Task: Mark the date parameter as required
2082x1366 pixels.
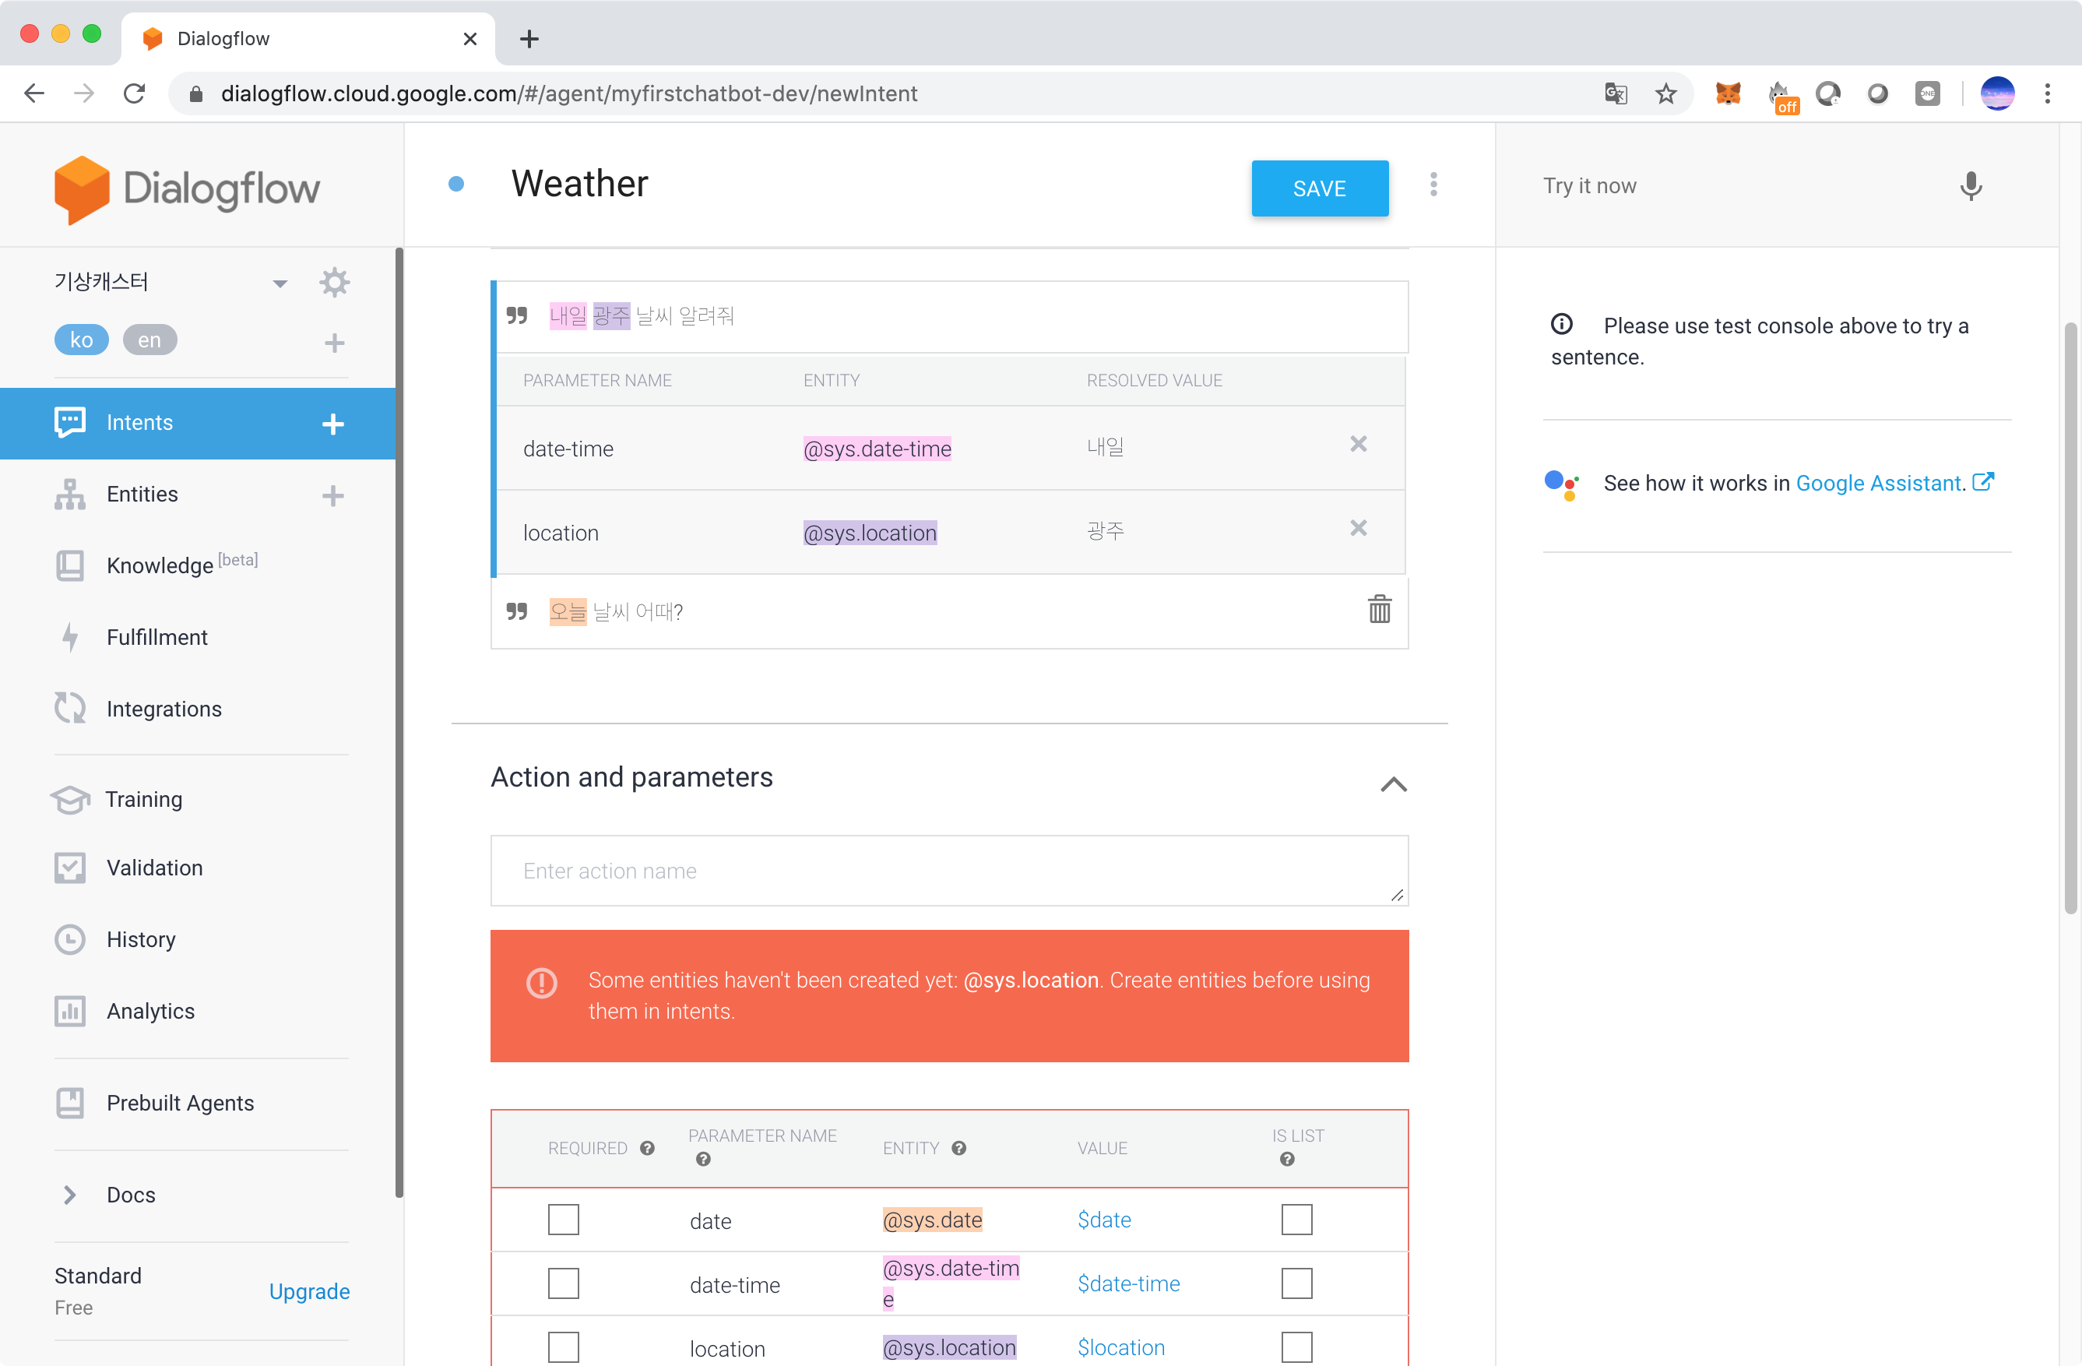Action: click(564, 1220)
